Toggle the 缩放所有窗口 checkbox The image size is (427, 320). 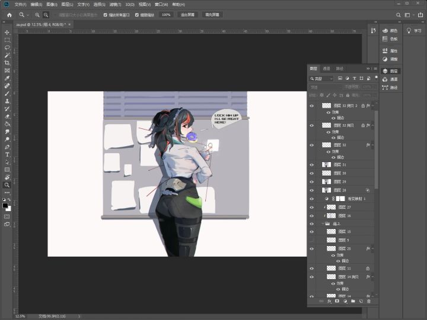click(x=106, y=14)
